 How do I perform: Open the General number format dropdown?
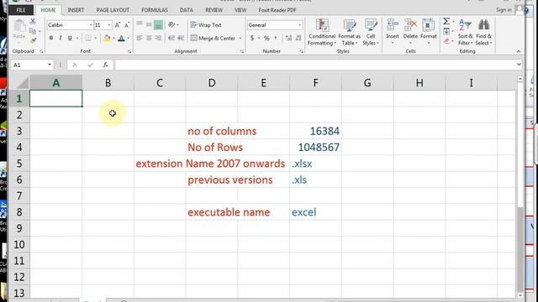coord(300,25)
